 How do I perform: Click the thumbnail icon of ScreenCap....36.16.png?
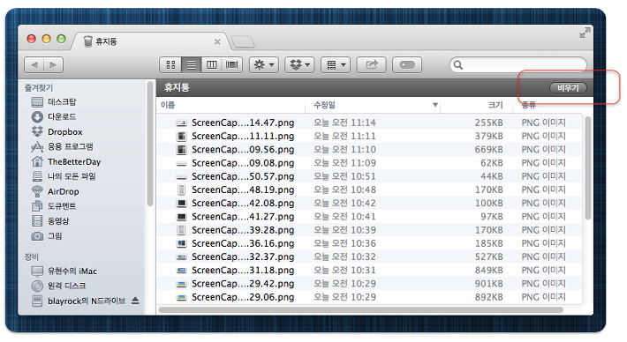click(182, 243)
